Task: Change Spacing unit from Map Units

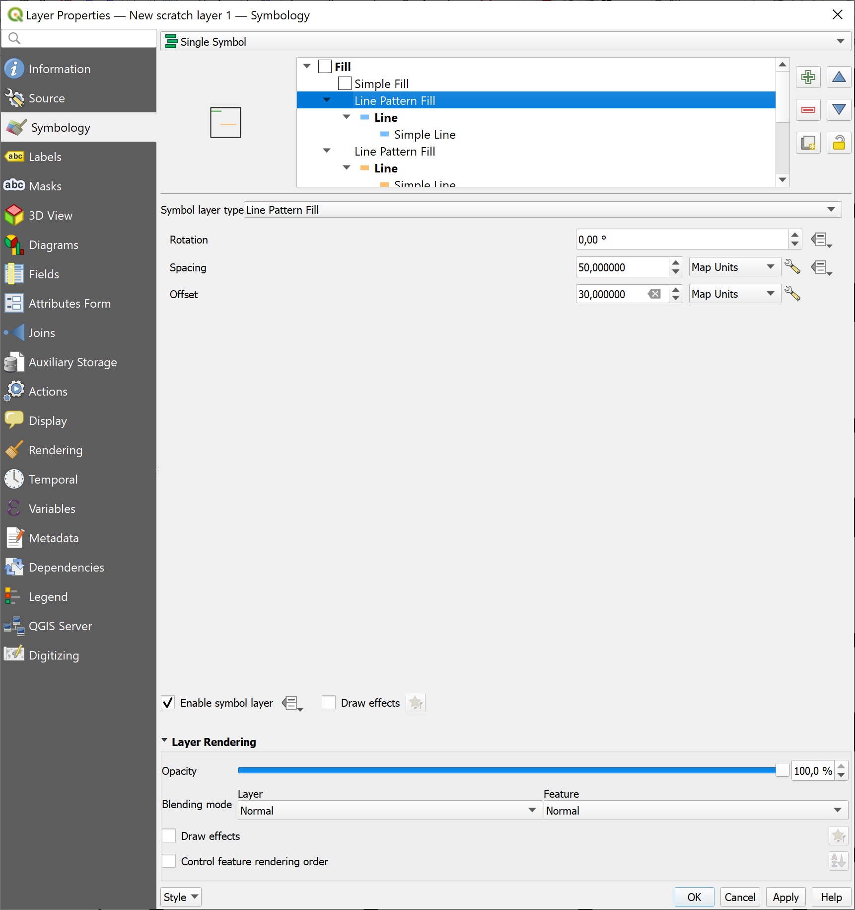Action: (x=734, y=267)
